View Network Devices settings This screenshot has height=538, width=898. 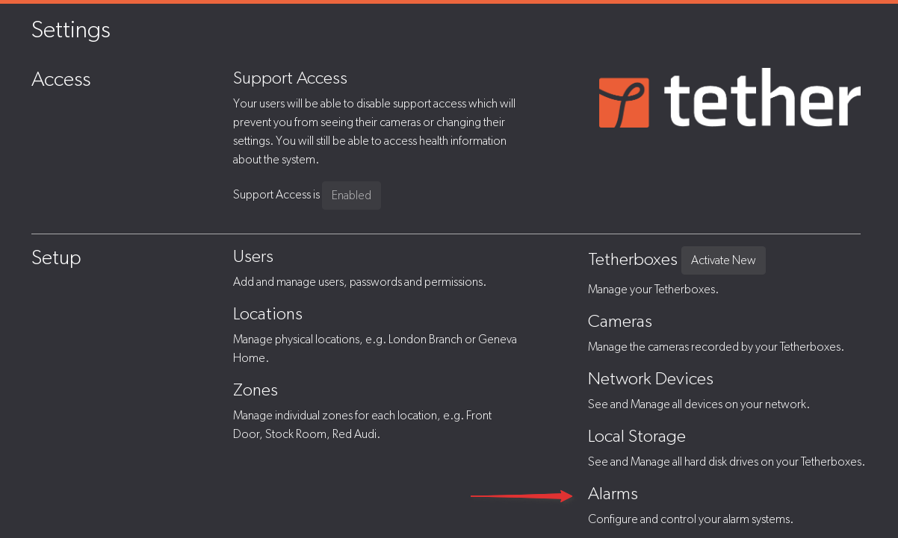pos(650,379)
